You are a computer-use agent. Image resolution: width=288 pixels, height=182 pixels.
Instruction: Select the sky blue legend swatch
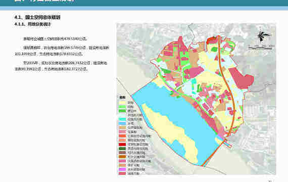(x=122, y=123)
